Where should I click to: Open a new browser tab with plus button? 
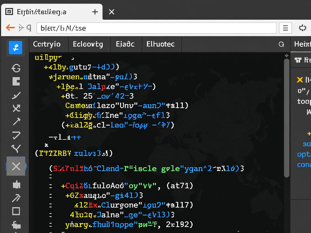(95, 12)
